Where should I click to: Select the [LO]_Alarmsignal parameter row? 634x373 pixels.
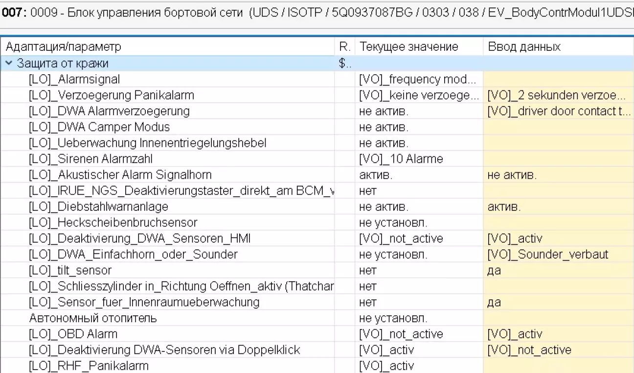click(x=74, y=79)
